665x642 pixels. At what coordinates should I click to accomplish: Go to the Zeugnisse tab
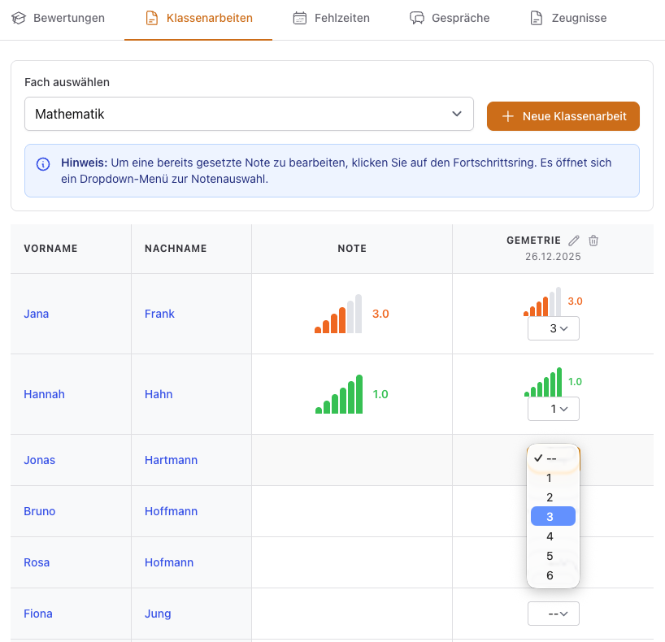[x=568, y=18]
